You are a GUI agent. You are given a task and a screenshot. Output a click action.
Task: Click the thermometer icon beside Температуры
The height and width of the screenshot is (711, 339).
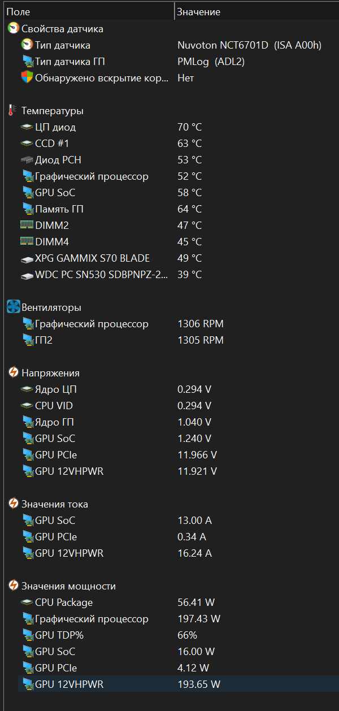click(x=12, y=111)
